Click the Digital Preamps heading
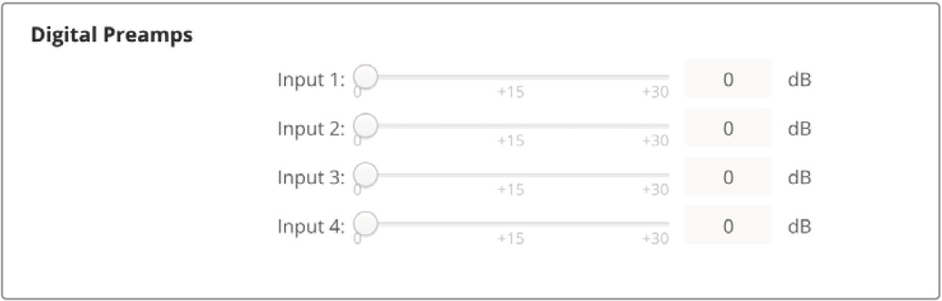Image resolution: width=942 pixels, height=301 pixels. [112, 36]
